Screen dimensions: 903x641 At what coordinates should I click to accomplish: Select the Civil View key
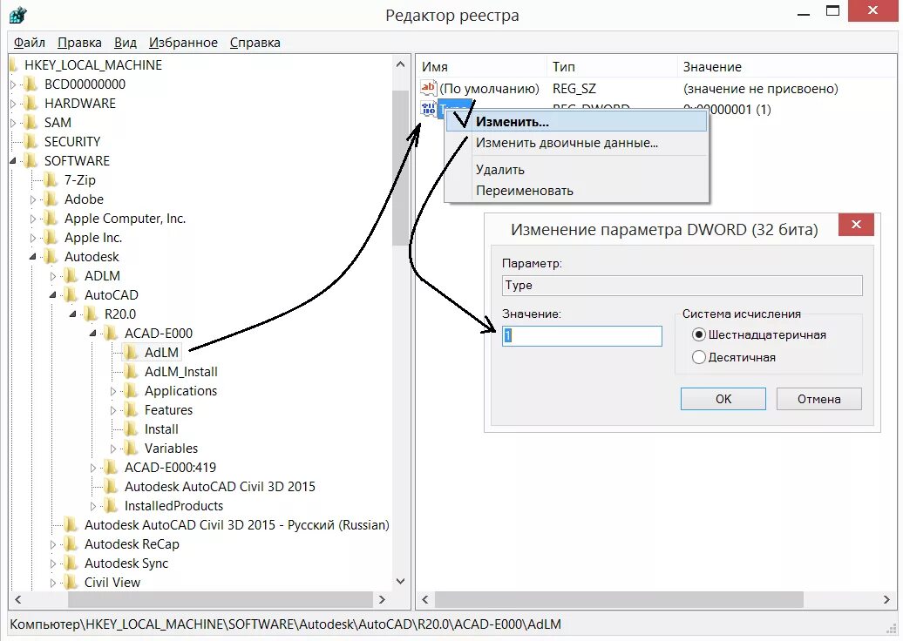[x=112, y=583]
